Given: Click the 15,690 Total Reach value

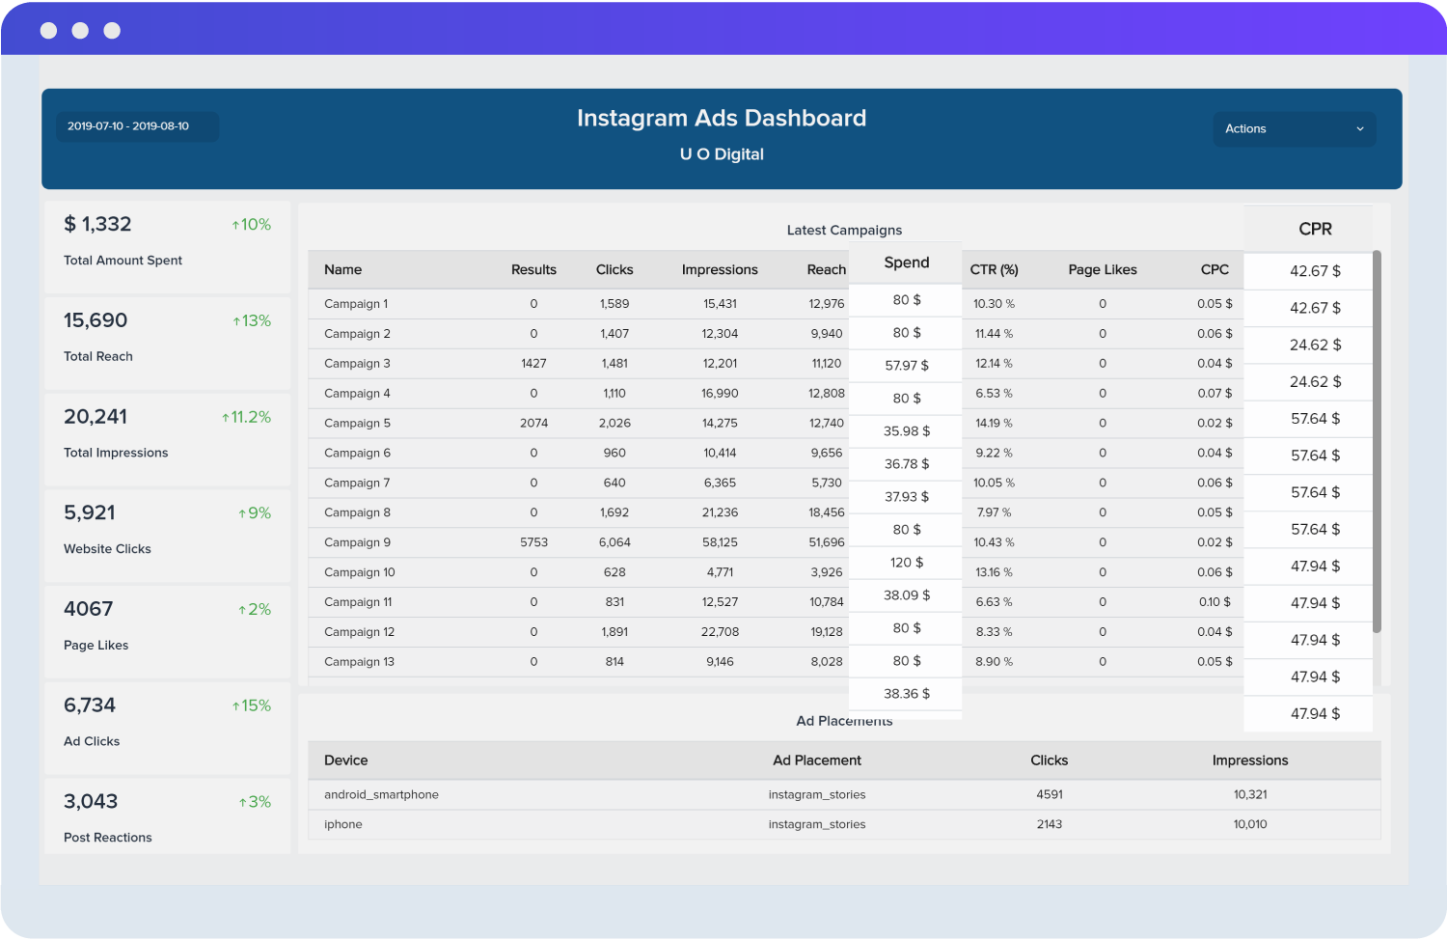Looking at the screenshot, I should [96, 320].
